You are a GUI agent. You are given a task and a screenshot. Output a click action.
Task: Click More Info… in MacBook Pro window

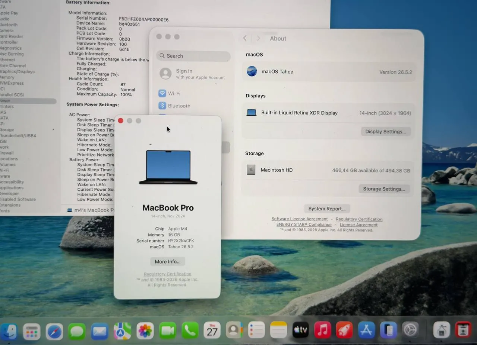point(168,262)
